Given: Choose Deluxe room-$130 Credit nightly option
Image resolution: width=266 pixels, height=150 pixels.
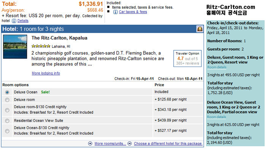Looking at the screenshot, I should coord(7,110).
